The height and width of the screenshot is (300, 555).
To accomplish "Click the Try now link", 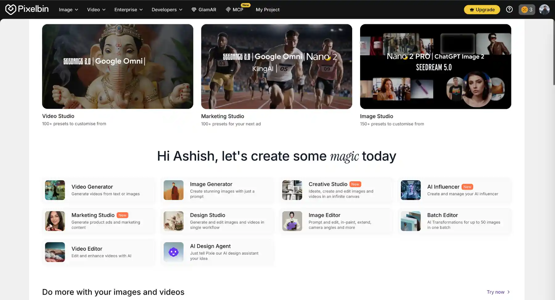I will tap(498, 292).
